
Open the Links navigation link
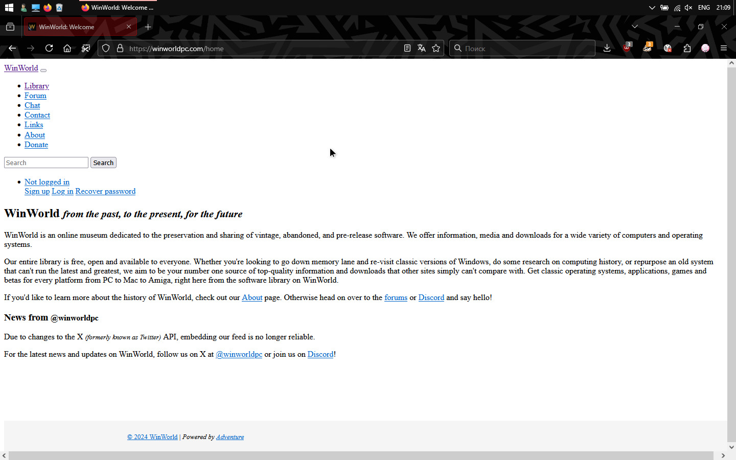pyautogui.click(x=34, y=125)
